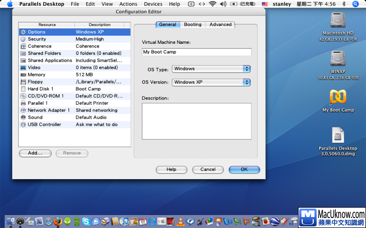Viewport: 366px width, 228px height.
Task: Choose the Floppy resource icon
Action: (23, 82)
